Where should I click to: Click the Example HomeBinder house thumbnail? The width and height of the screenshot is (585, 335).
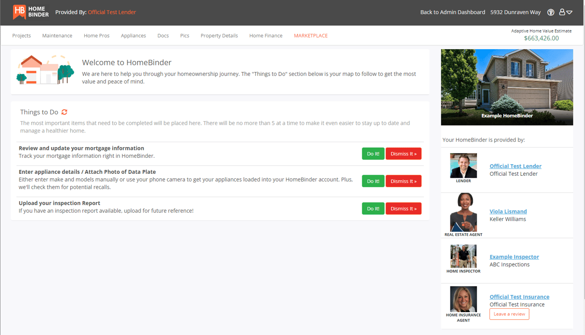tap(507, 87)
